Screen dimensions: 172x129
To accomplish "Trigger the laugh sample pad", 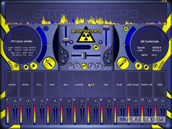I will tap(119, 84).
